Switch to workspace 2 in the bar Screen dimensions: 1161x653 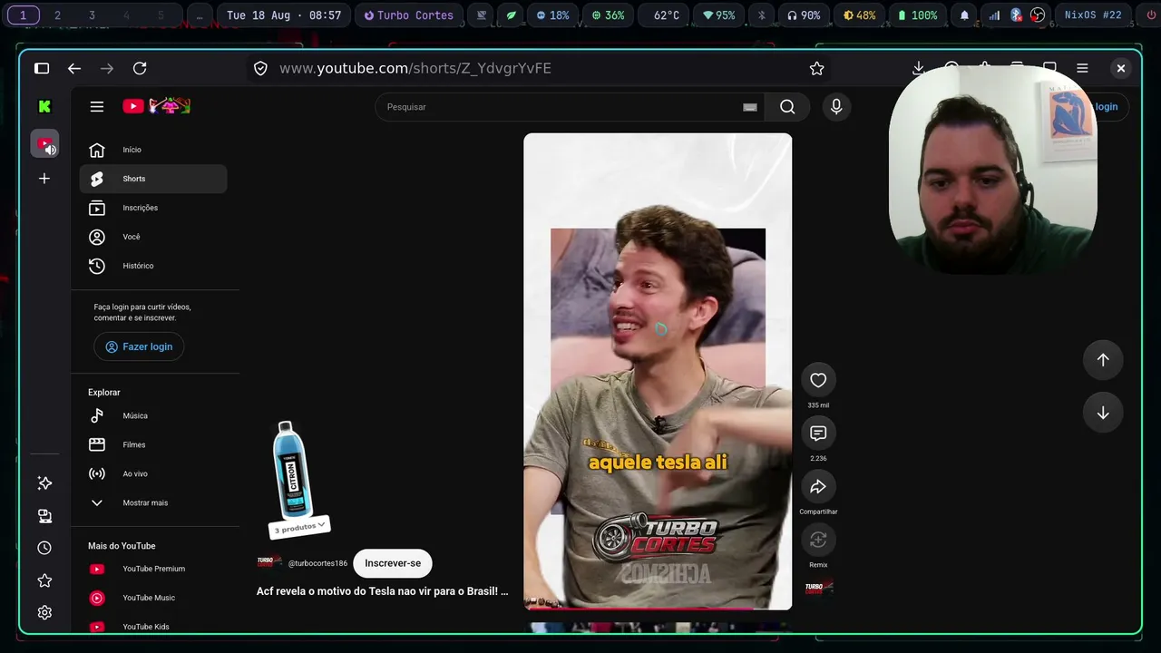[57, 15]
